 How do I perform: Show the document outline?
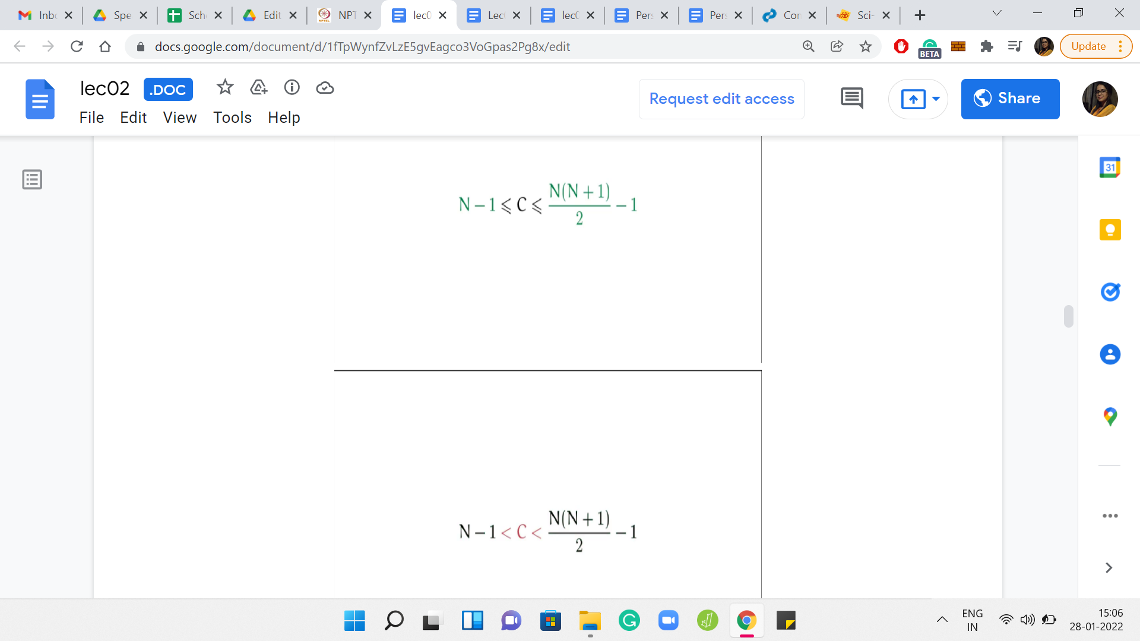click(x=32, y=179)
